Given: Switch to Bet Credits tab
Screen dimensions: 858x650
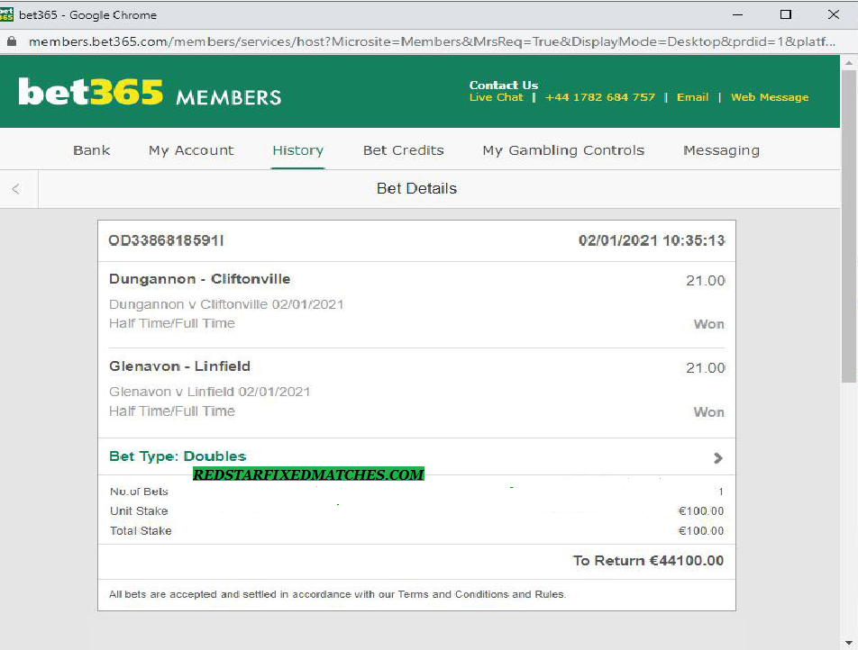Looking at the screenshot, I should coord(403,150).
